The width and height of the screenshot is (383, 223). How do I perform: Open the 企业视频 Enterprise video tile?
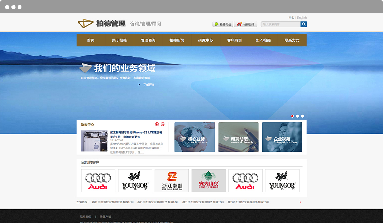pos(282,137)
